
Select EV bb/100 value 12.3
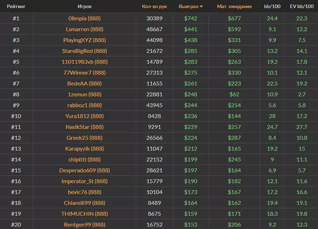pos(302,224)
